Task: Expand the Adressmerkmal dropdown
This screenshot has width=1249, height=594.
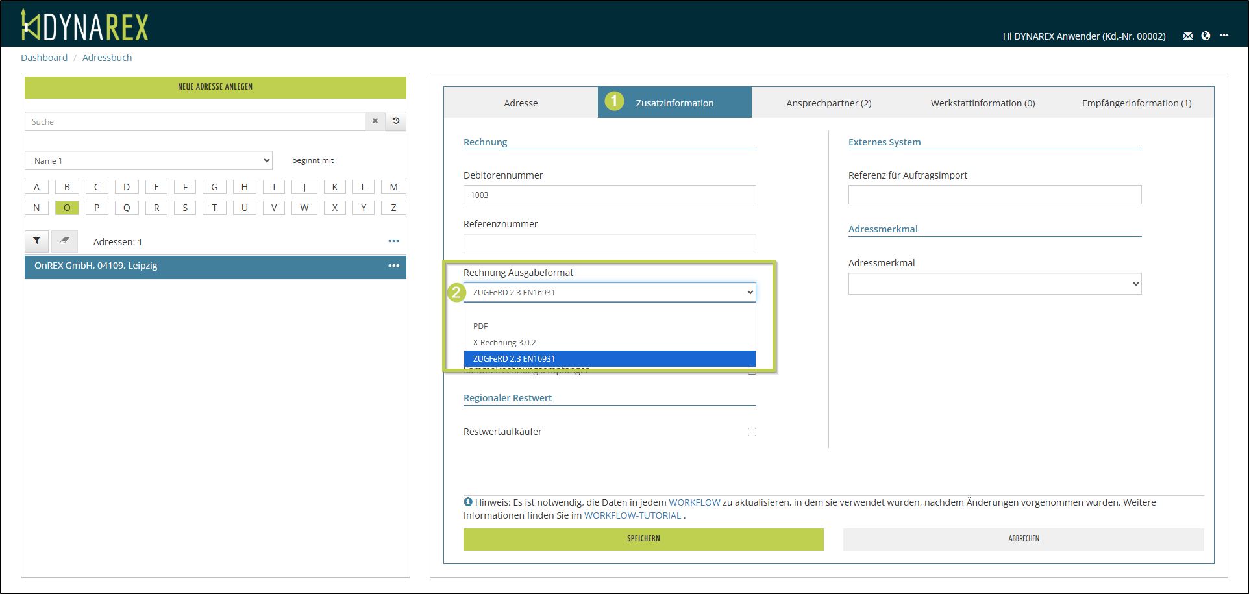Action: [994, 284]
